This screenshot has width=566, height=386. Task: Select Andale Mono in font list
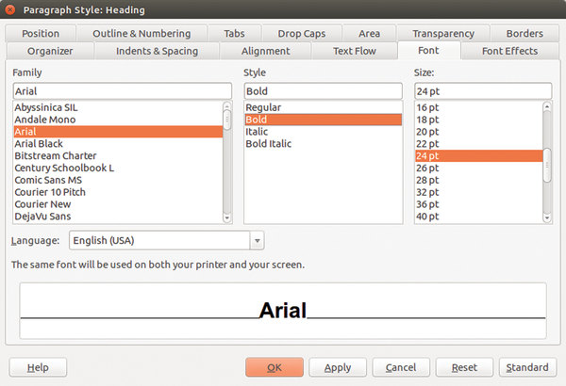pos(118,120)
